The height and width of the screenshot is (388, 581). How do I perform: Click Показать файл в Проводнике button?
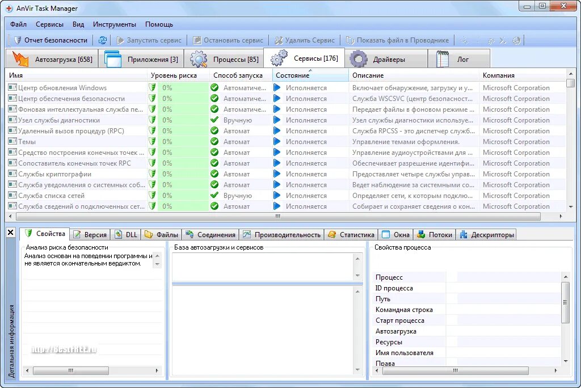pyautogui.click(x=397, y=40)
